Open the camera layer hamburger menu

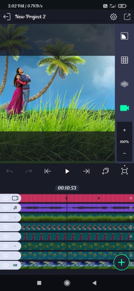coord(131,198)
